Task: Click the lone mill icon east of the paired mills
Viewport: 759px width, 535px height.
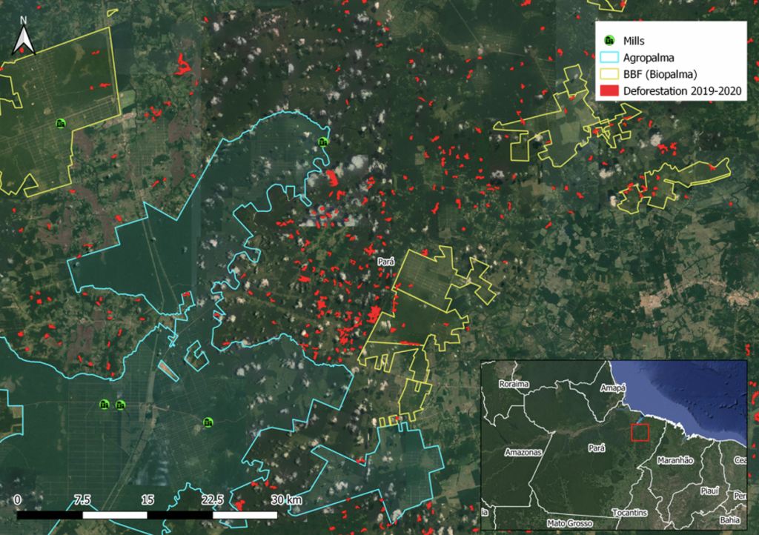Action: pos(208,422)
